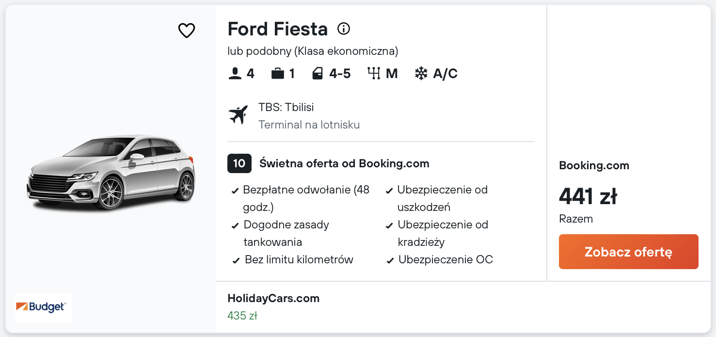Click the passenger seats icon

[235, 74]
